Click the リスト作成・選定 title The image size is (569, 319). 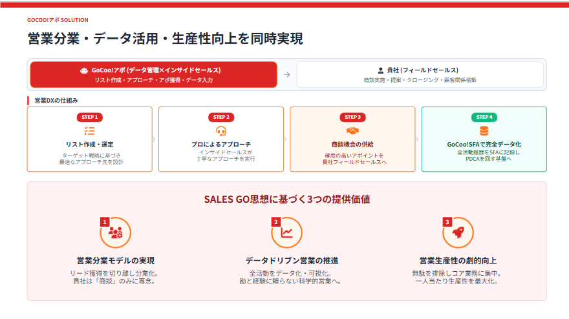[x=90, y=144]
